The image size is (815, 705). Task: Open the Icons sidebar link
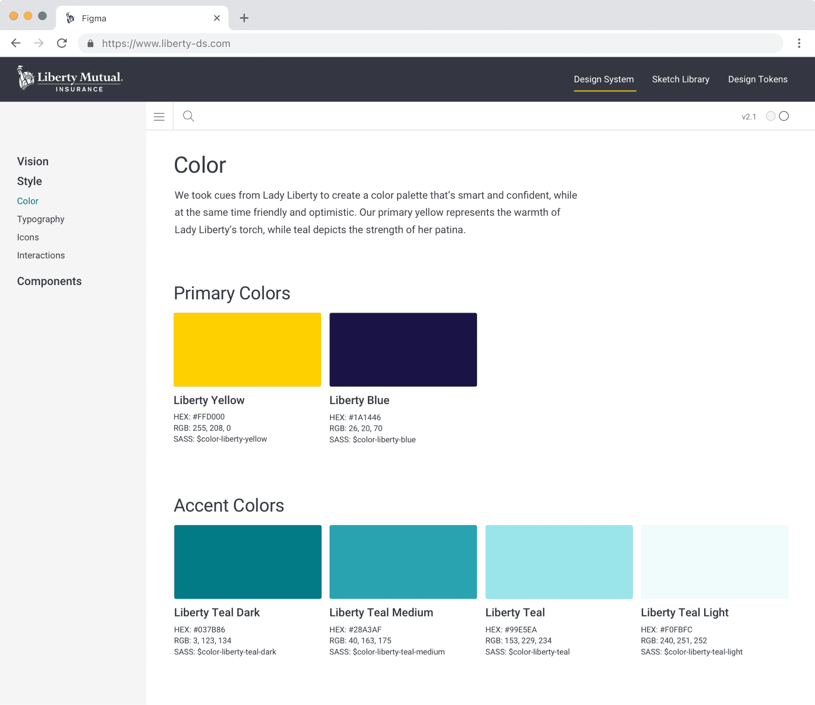point(28,237)
